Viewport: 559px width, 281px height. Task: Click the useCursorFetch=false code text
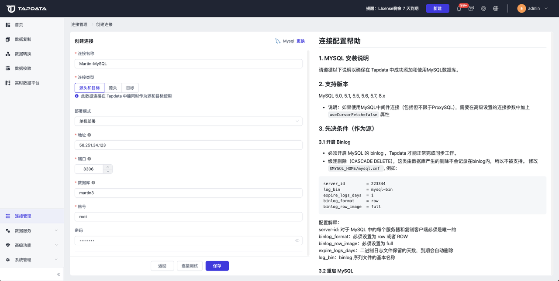353,115
